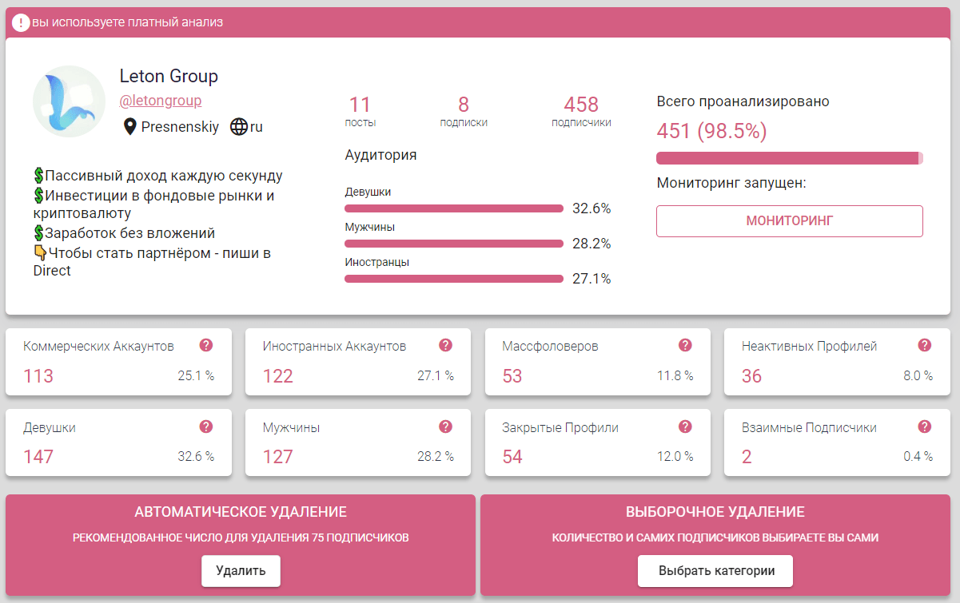Click the Выбрать категории button
The width and height of the screenshot is (960, 603).
(715, 571)
